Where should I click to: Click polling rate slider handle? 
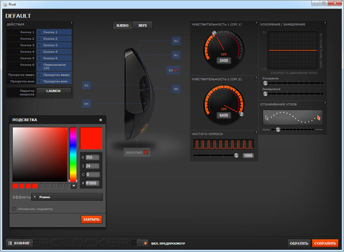pyautogui.click(x=236, y=155)
